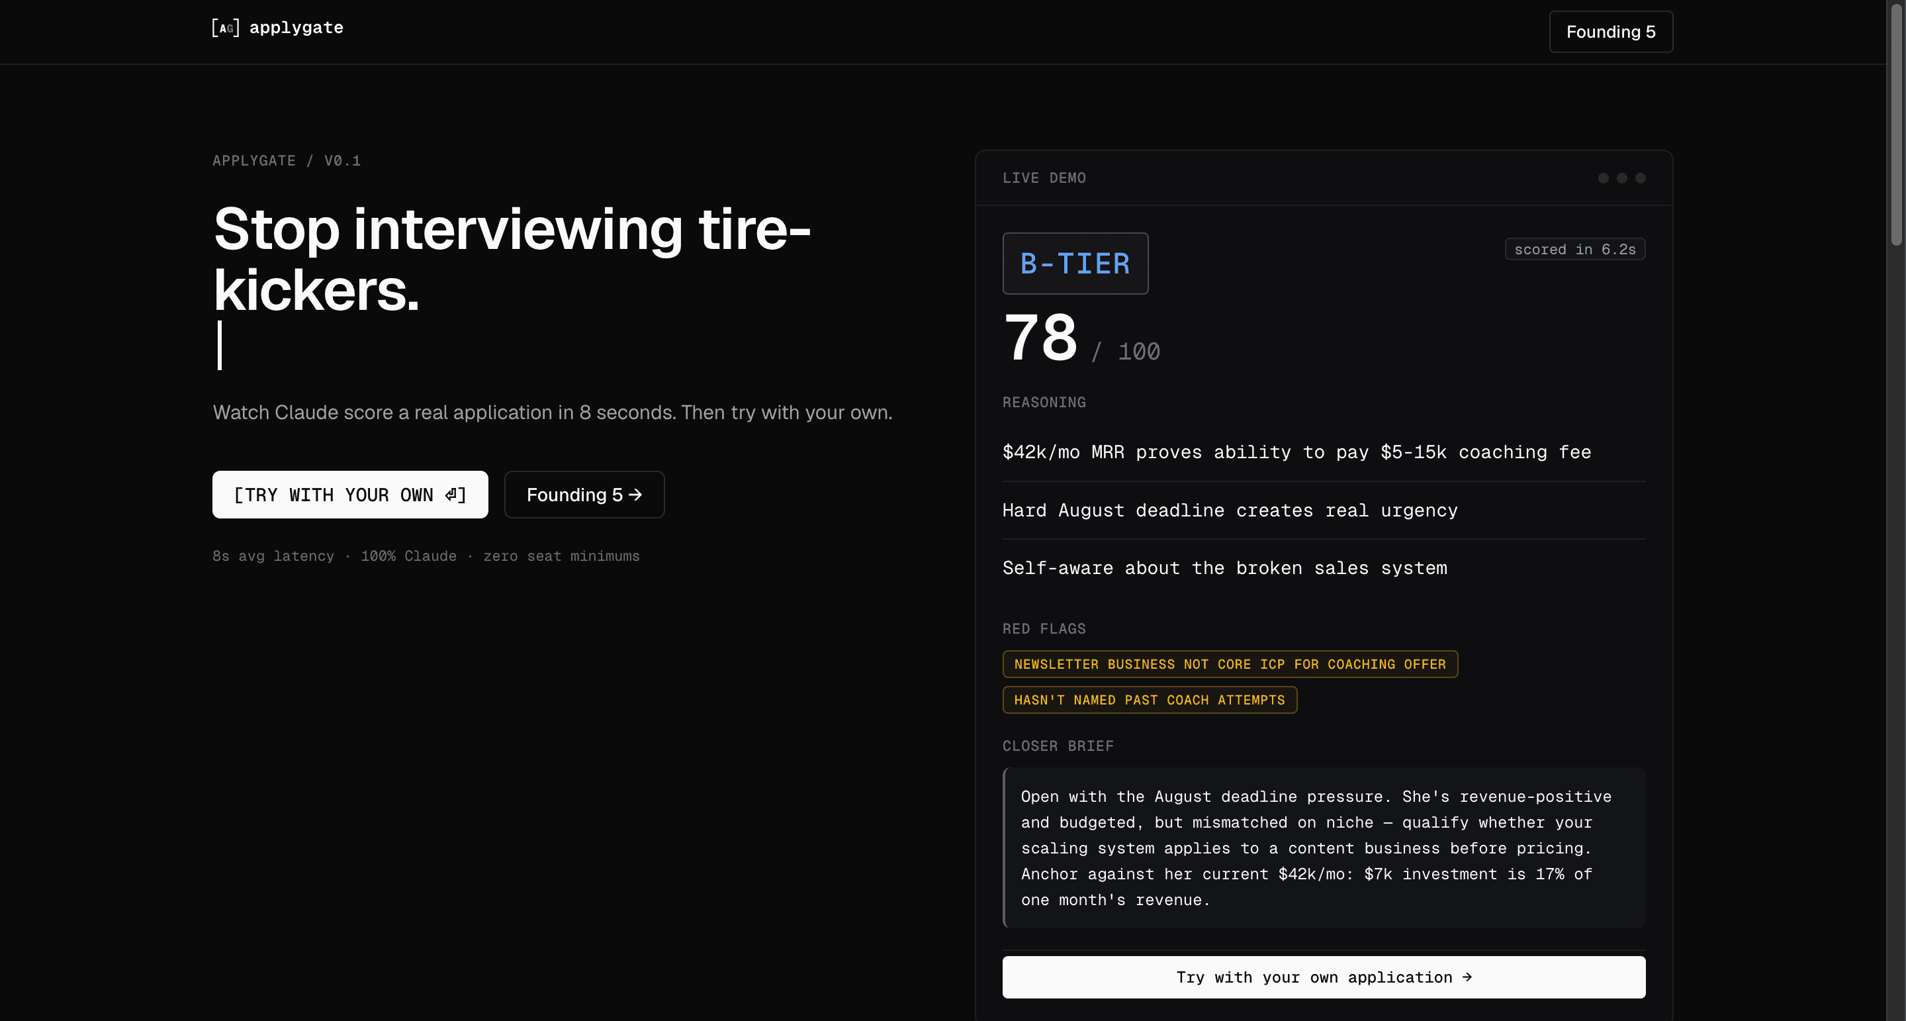Screen dimensions: 1906x1021
Task: Click the REASONING section heading
Action: click(x=1043, y=402)
